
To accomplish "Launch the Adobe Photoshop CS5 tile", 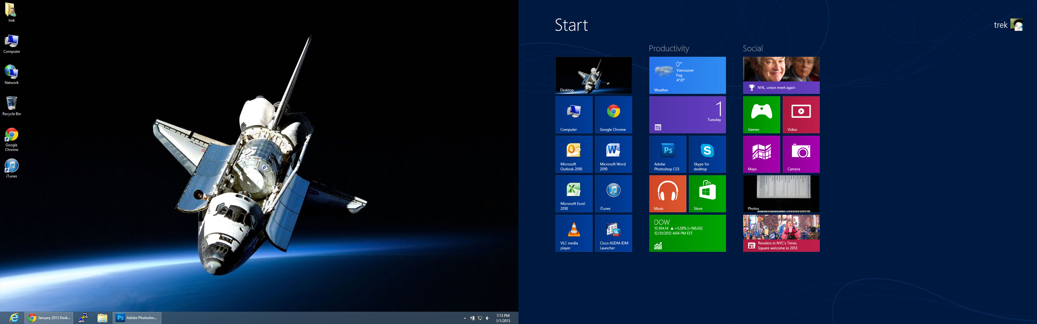I will [668, 154].
